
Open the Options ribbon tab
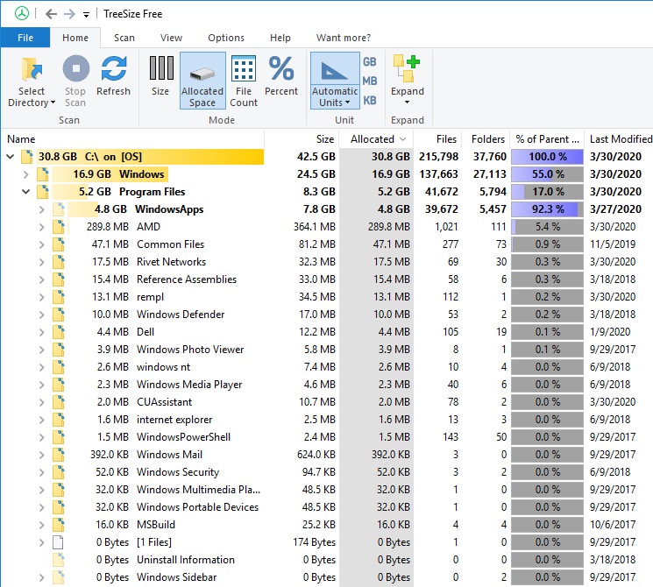click(226, 38)
